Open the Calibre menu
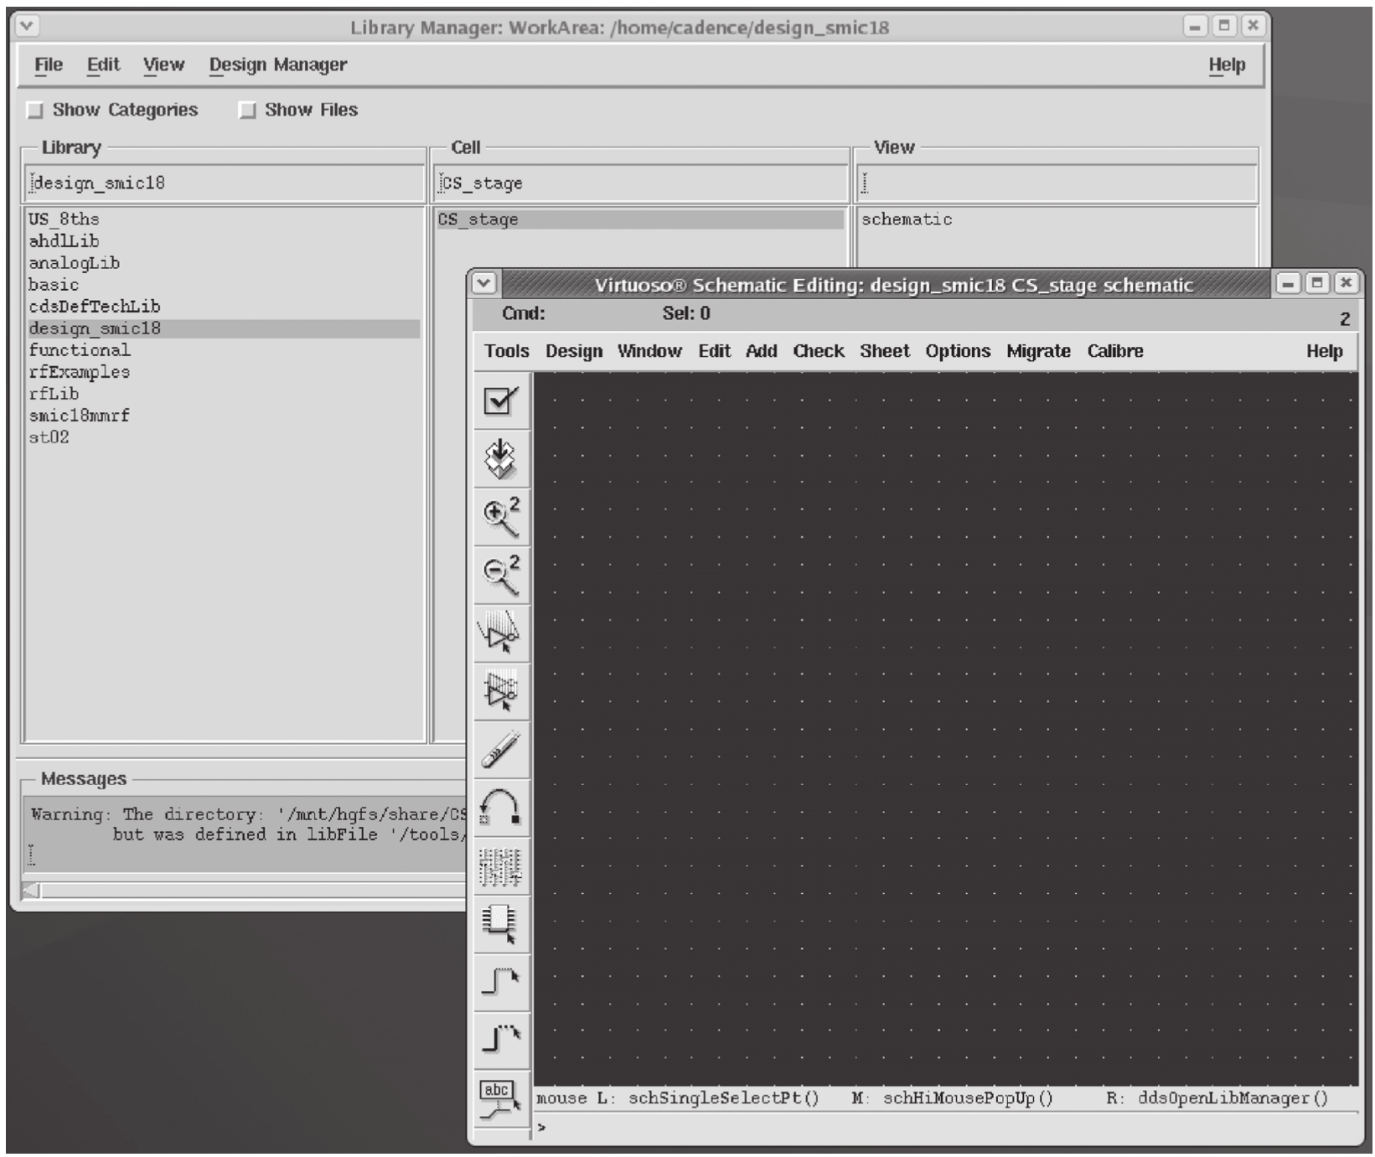Viewport: 1375px width, 1157px height. coord(1114,351)
